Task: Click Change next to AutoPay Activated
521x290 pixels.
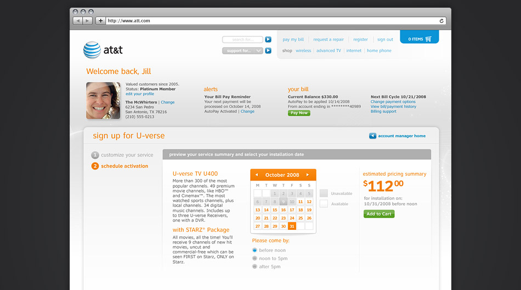Action: [x=247, y=112]
